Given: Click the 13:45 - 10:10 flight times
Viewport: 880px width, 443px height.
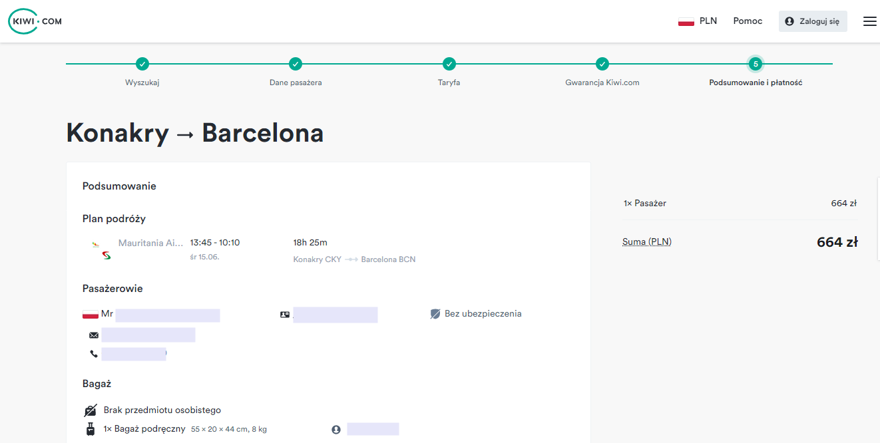Looking at the screenshot, I should [x=215, y=243].
